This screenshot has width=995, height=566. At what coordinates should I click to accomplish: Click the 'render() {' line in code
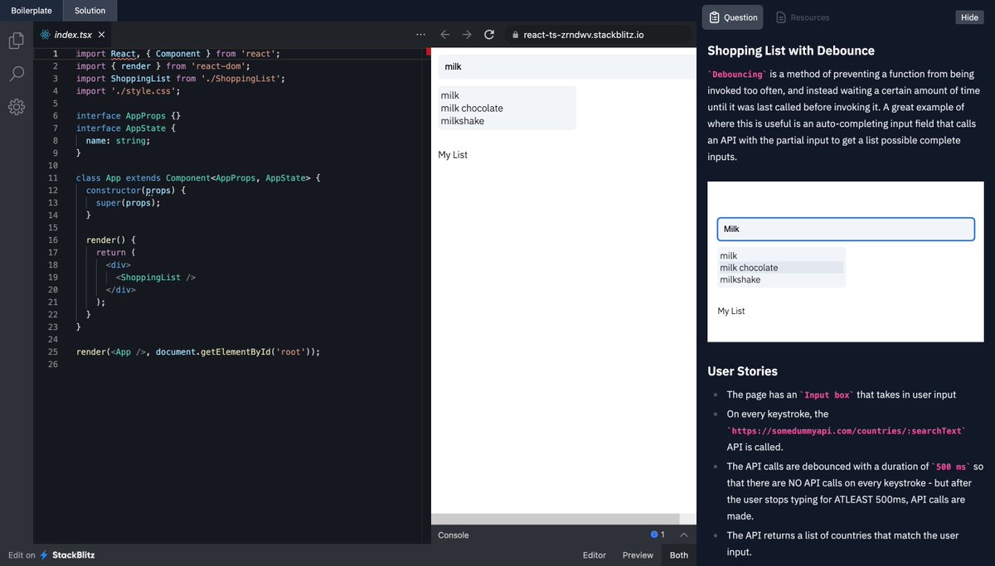(110, 240)
